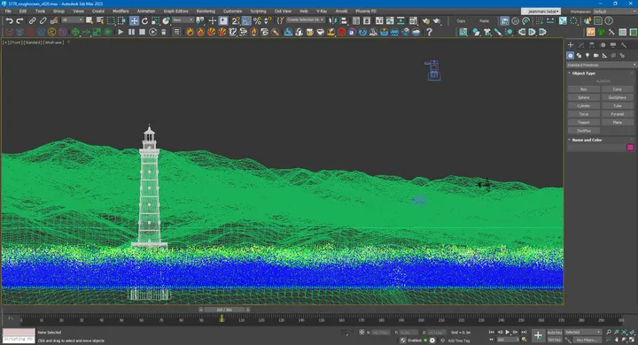Jump to the start frame
Screen dimensions: 638x345
[492, 332]
